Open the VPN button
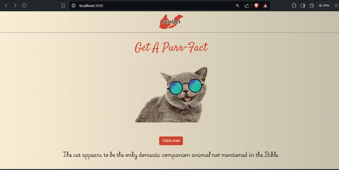Image resolution: width=339 pixels, height=170 pixels. (324, 6)
